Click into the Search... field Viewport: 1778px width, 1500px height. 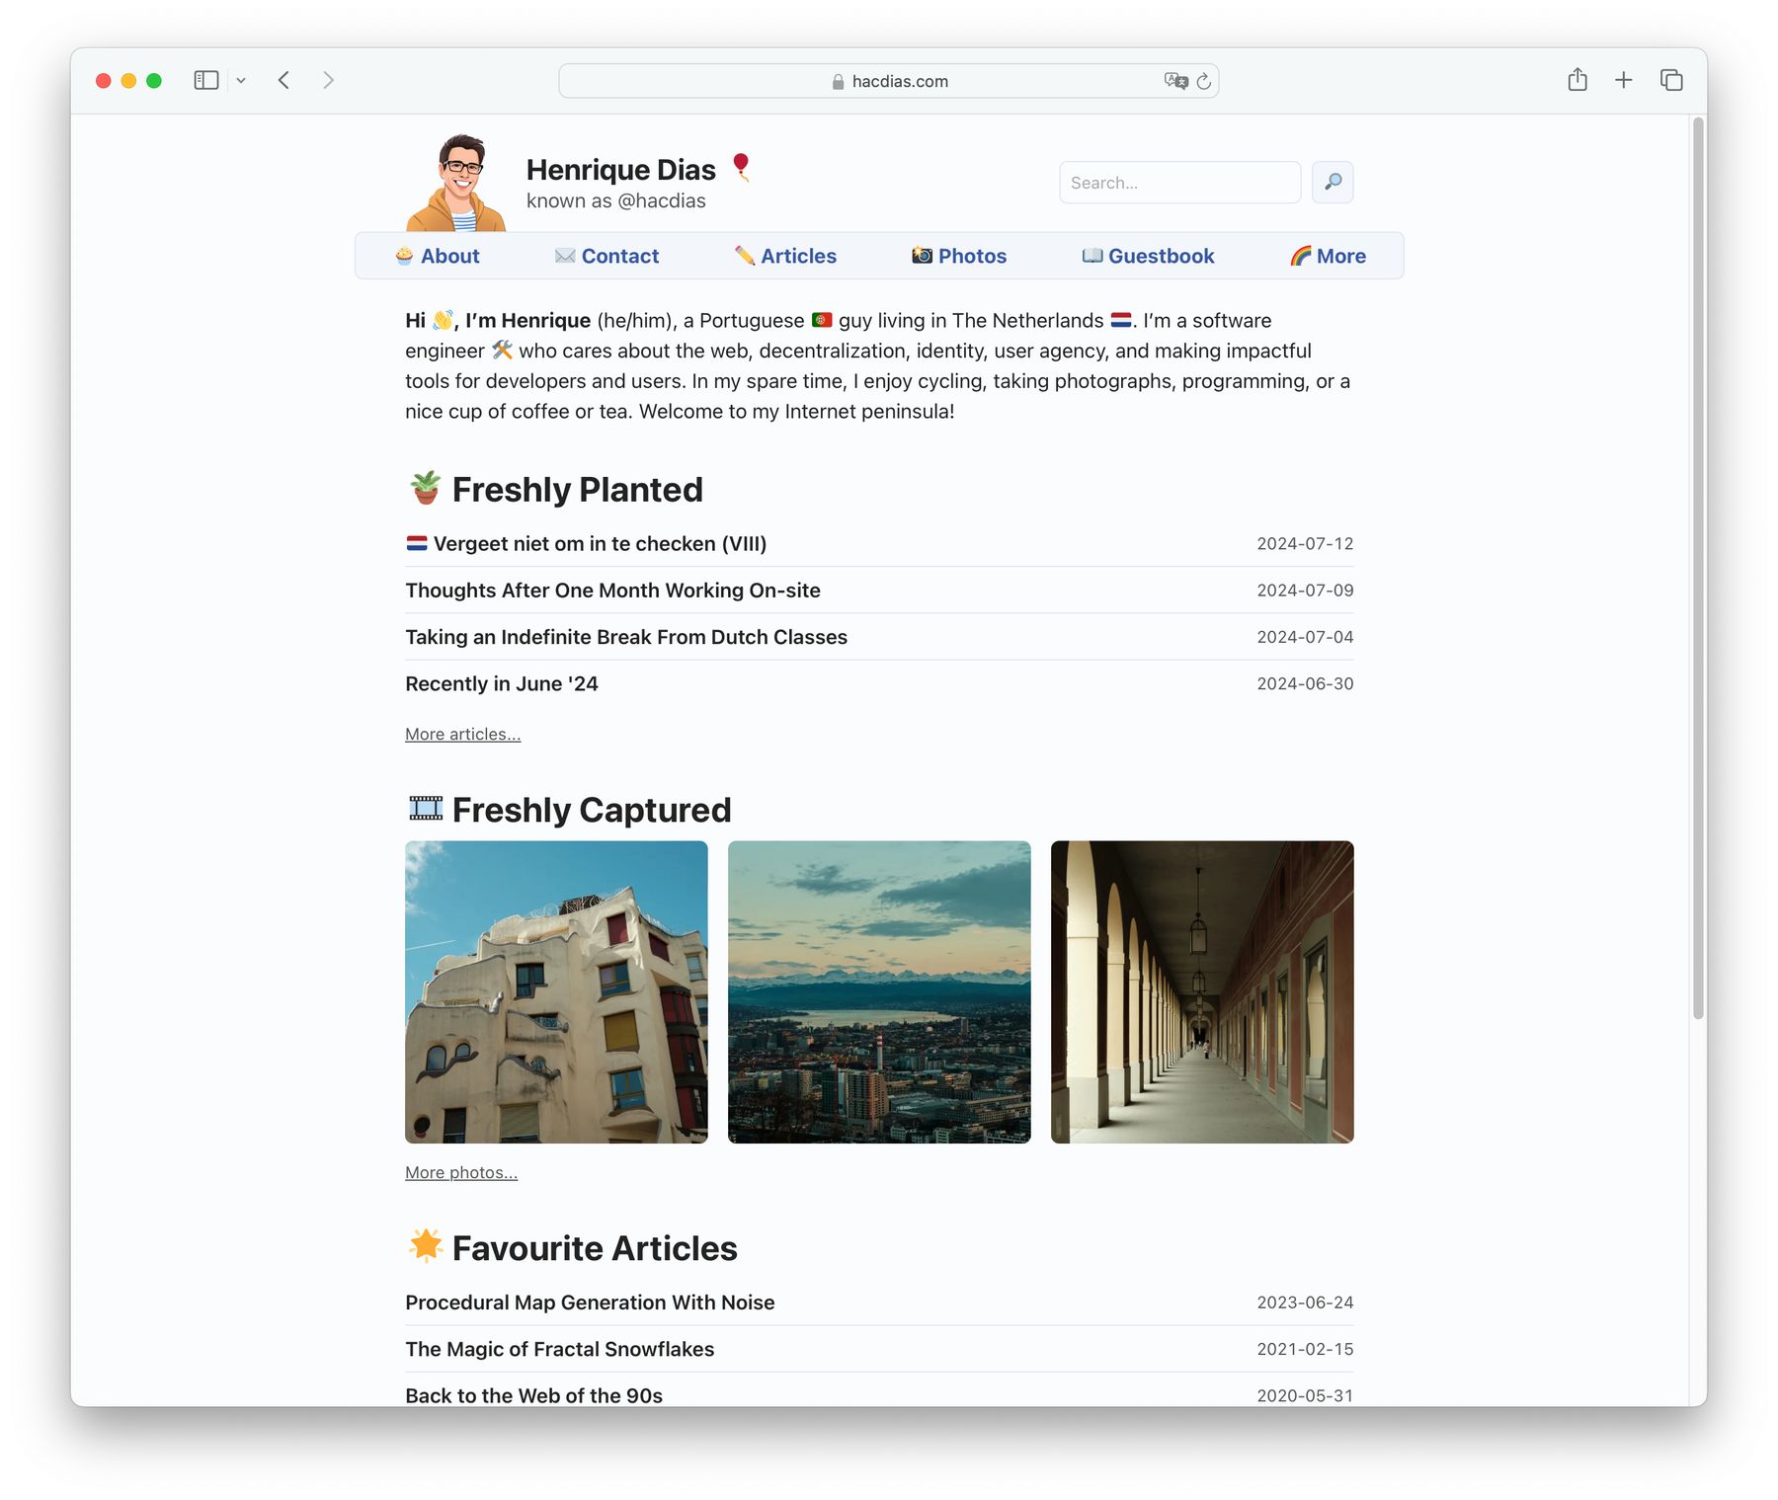[x=1179, y=183]
